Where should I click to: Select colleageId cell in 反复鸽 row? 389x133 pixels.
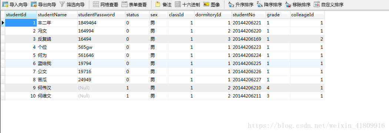click(307, 39)
